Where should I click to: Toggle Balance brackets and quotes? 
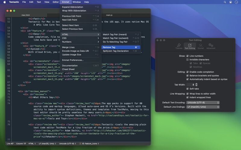pos(187,76)
